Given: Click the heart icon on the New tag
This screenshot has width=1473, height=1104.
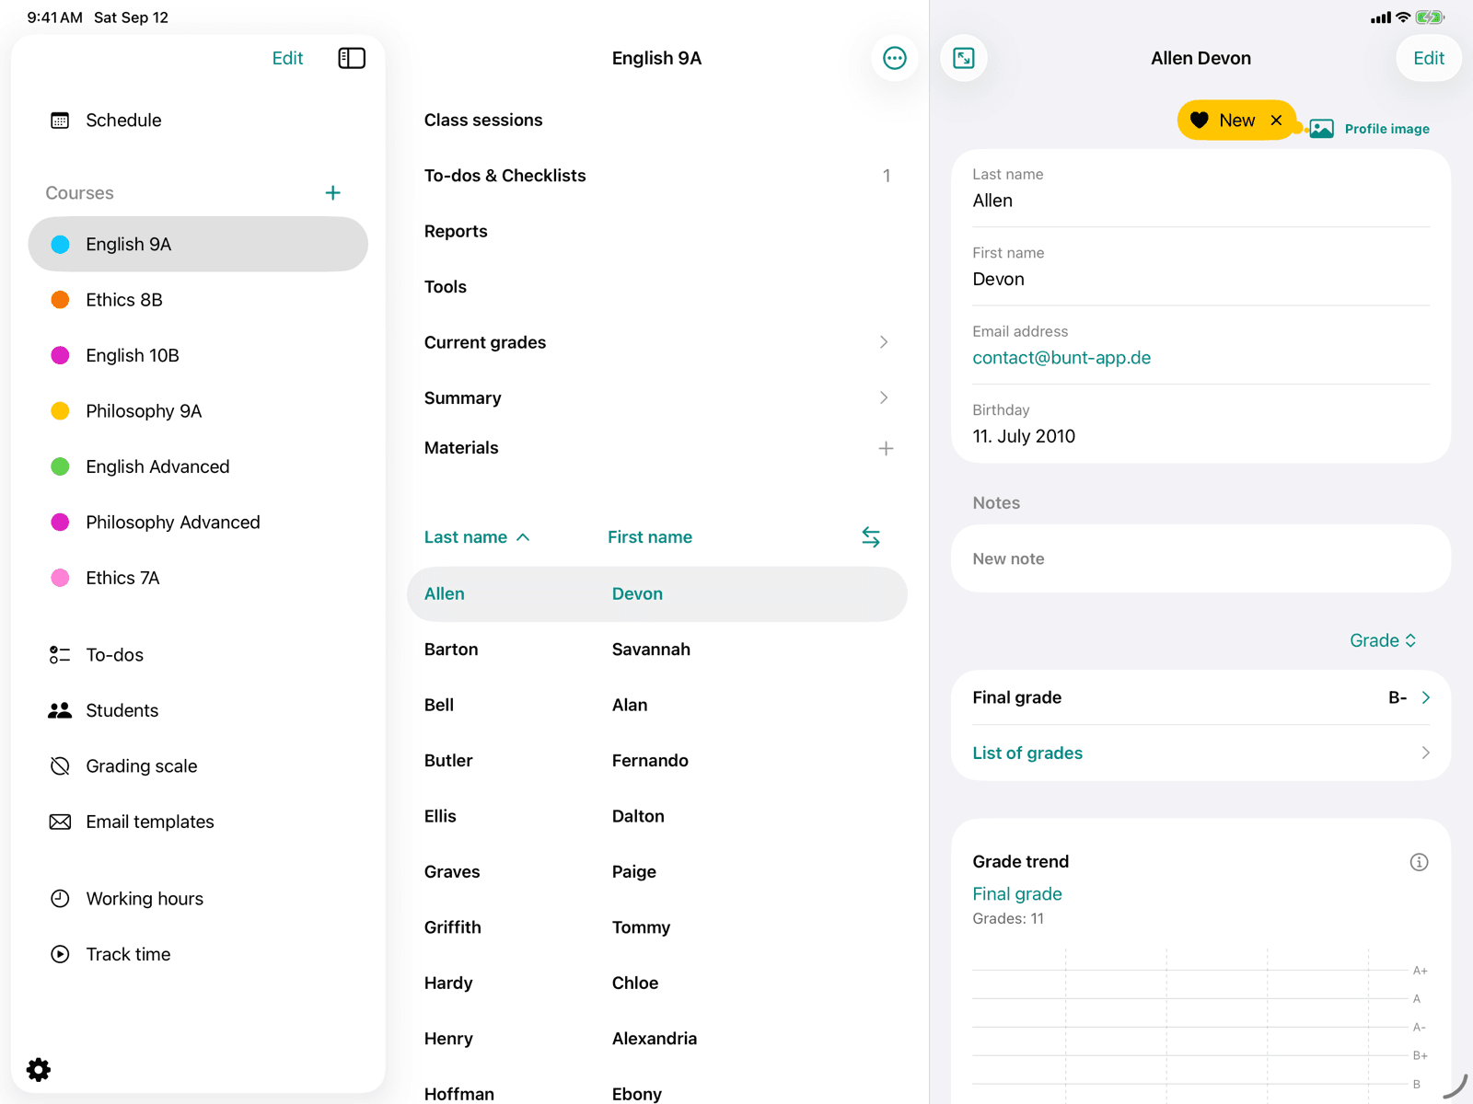Looking at the screenshot, I should [1199, 121].
